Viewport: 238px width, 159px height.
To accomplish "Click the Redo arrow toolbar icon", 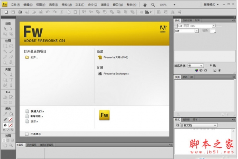I will pos(54,12).
